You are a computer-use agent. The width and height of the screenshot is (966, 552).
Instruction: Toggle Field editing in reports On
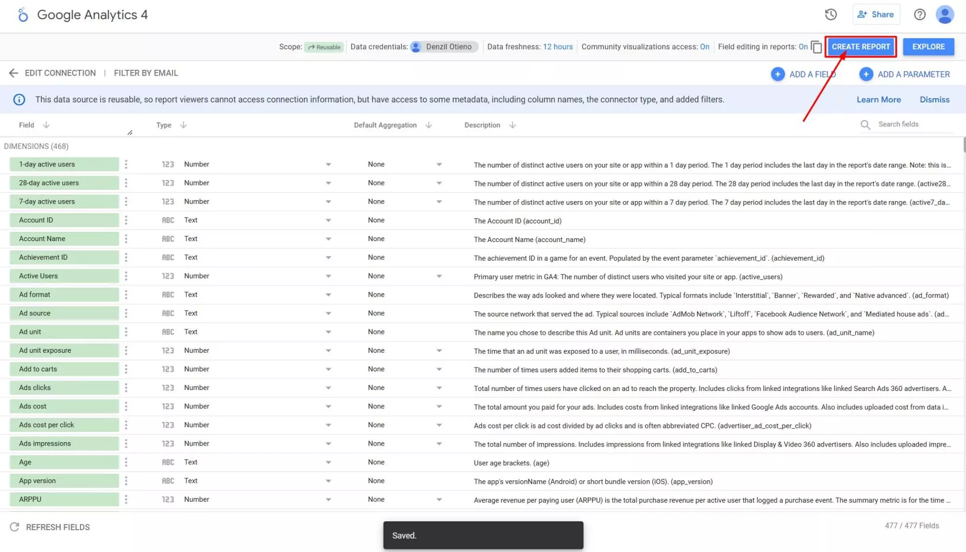coord(803,47)
